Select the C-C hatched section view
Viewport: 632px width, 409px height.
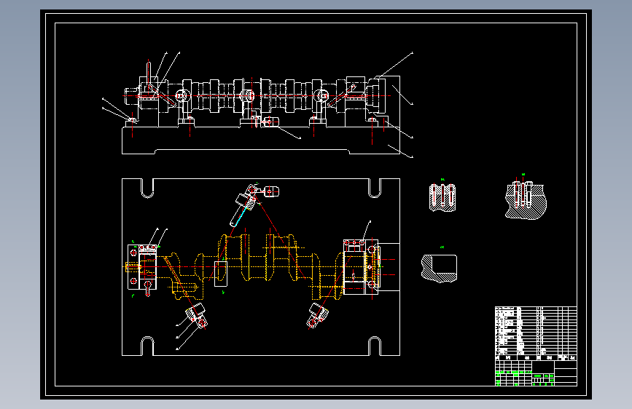coord(440,268)
